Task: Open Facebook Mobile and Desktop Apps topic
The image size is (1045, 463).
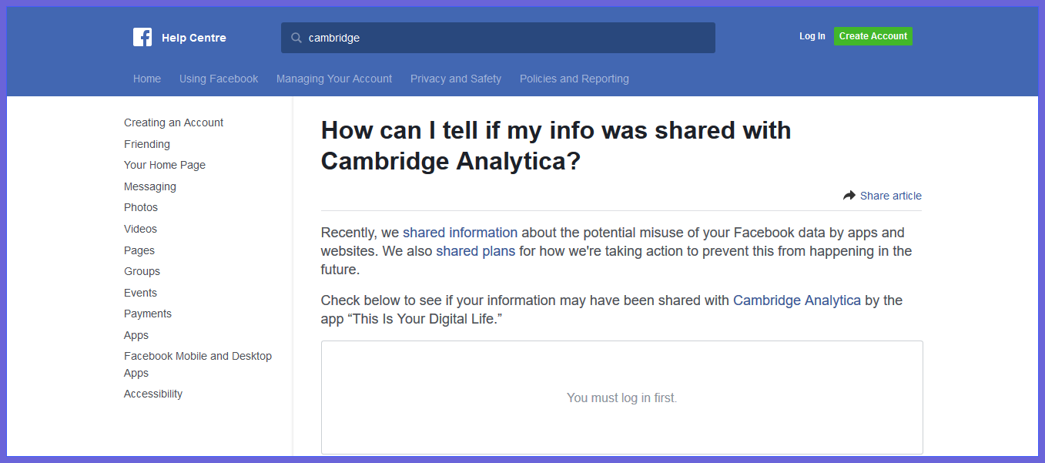Action: coord(198,356)
